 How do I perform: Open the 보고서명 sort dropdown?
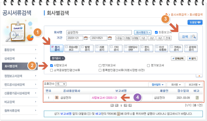pyautogui.click(x=194, y=85)
